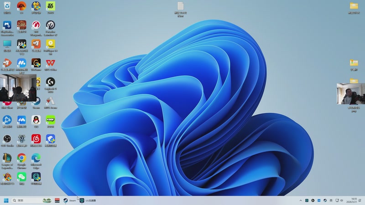The image size is (365, 205).
Task: Launch the KOOK desktop shortcut
Action: (x=51, y=122)
